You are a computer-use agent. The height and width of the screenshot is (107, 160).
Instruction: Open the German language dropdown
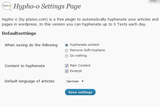[75, 81]
